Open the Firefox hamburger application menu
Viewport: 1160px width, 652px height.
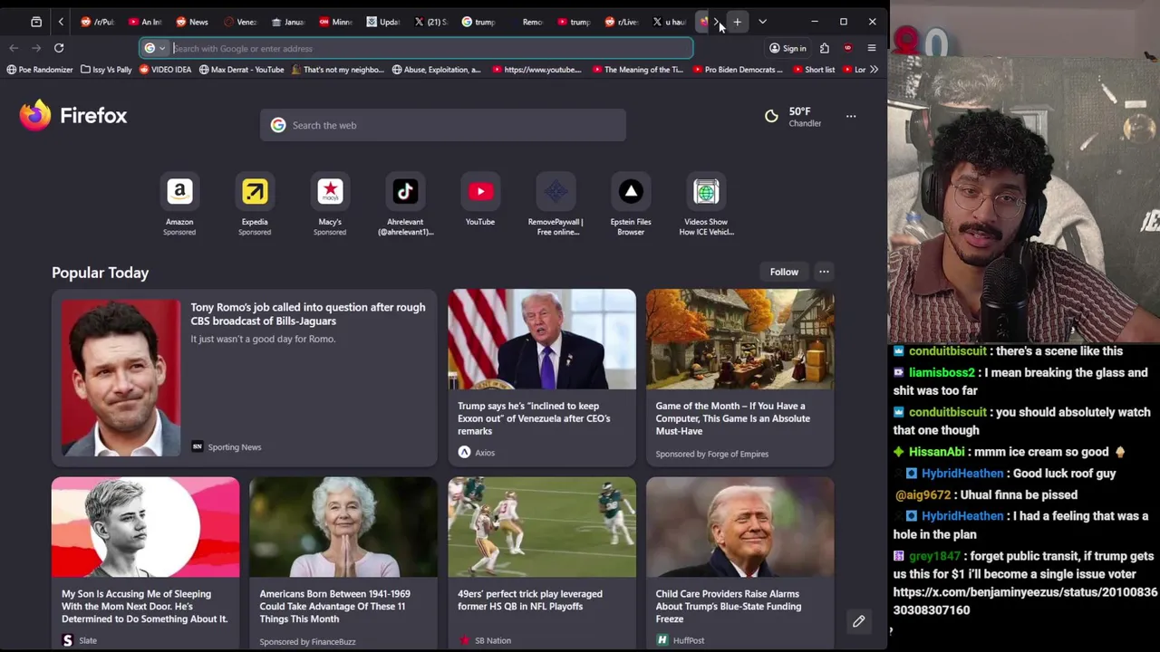coord(872,48)
